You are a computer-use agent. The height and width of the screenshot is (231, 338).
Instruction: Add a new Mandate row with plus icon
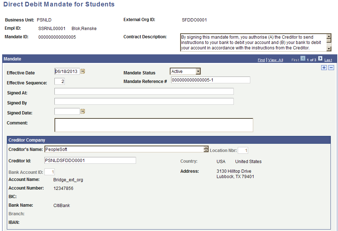(324, 67)
